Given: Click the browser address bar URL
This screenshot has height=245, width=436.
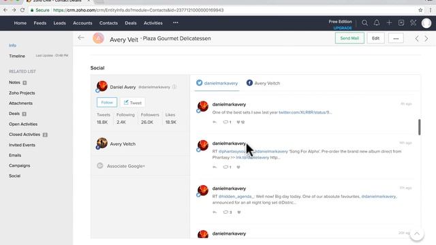Looking at the screenshot, I should click(x=138, y=10).
